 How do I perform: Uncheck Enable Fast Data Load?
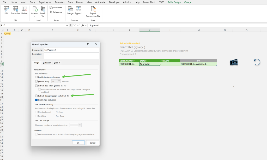(36, 100)
